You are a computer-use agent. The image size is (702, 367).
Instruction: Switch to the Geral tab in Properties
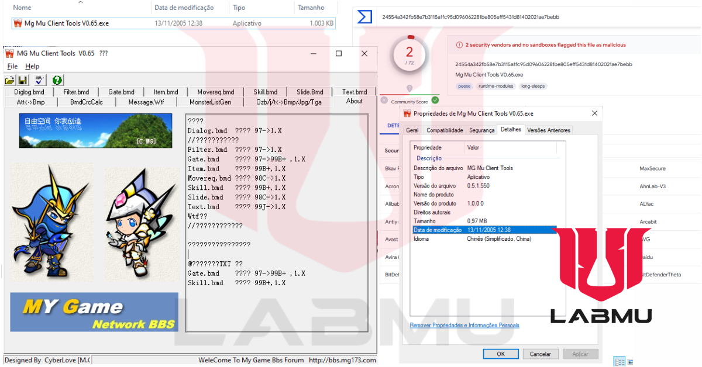(x=412, y=130)
